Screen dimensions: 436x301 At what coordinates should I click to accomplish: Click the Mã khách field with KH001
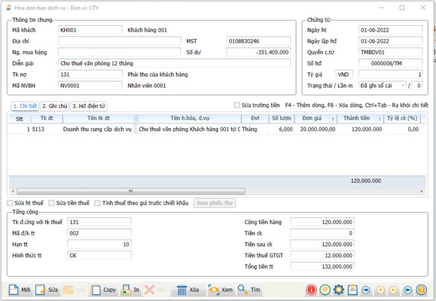click(89, 30)
